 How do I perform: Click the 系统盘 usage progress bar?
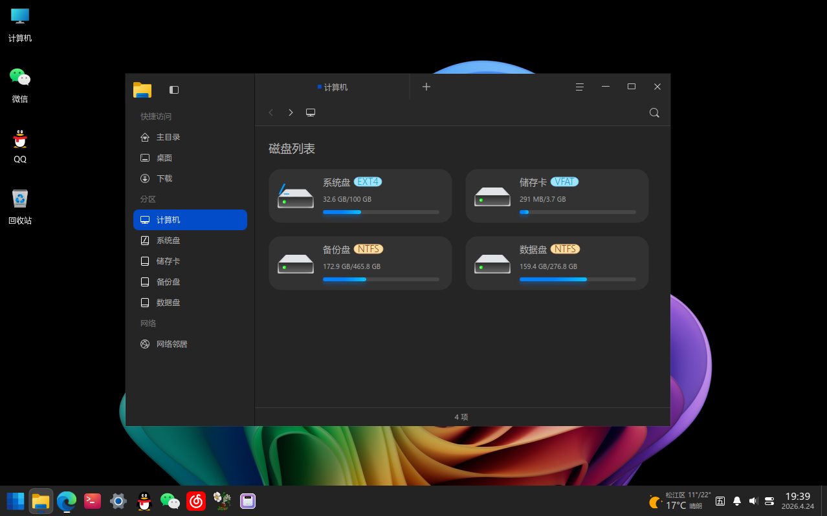click(380, 212)
